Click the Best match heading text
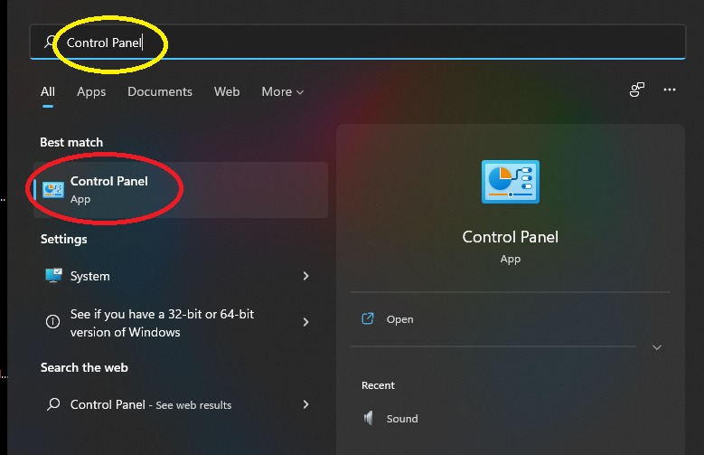The image size is (704, 455). [x=71, y=142]
